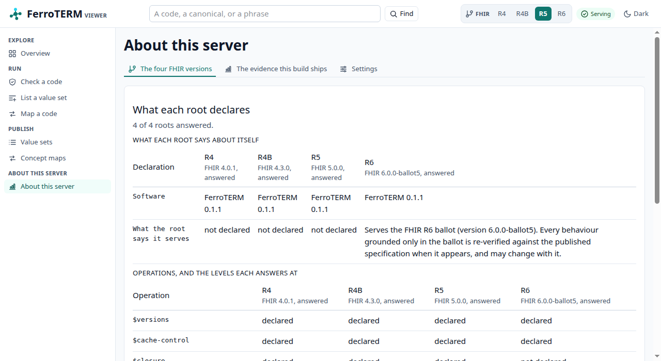Viewport: 661px width, 361px height.
Task: Click the bar chart icon beside About this server
Action: click(x=12, y=187)
